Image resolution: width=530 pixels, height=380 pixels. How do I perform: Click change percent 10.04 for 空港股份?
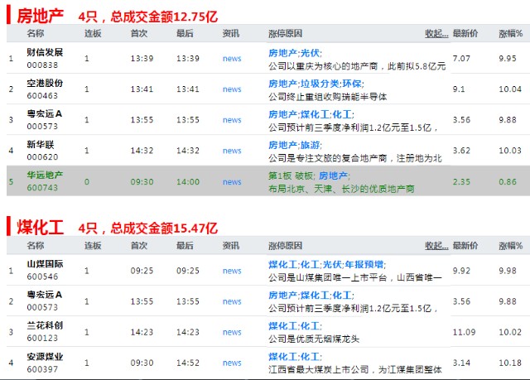point(510,89)
